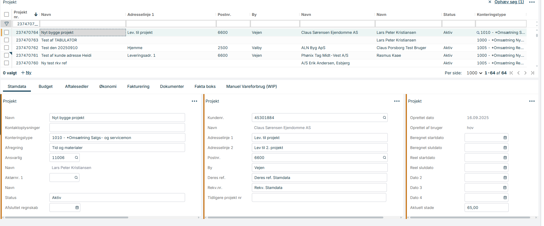Open more options menu of middle Projekt panel

[397, 101]
